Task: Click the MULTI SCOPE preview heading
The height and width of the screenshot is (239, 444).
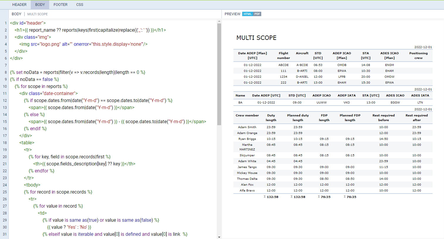Action: [x=257, y=38]
